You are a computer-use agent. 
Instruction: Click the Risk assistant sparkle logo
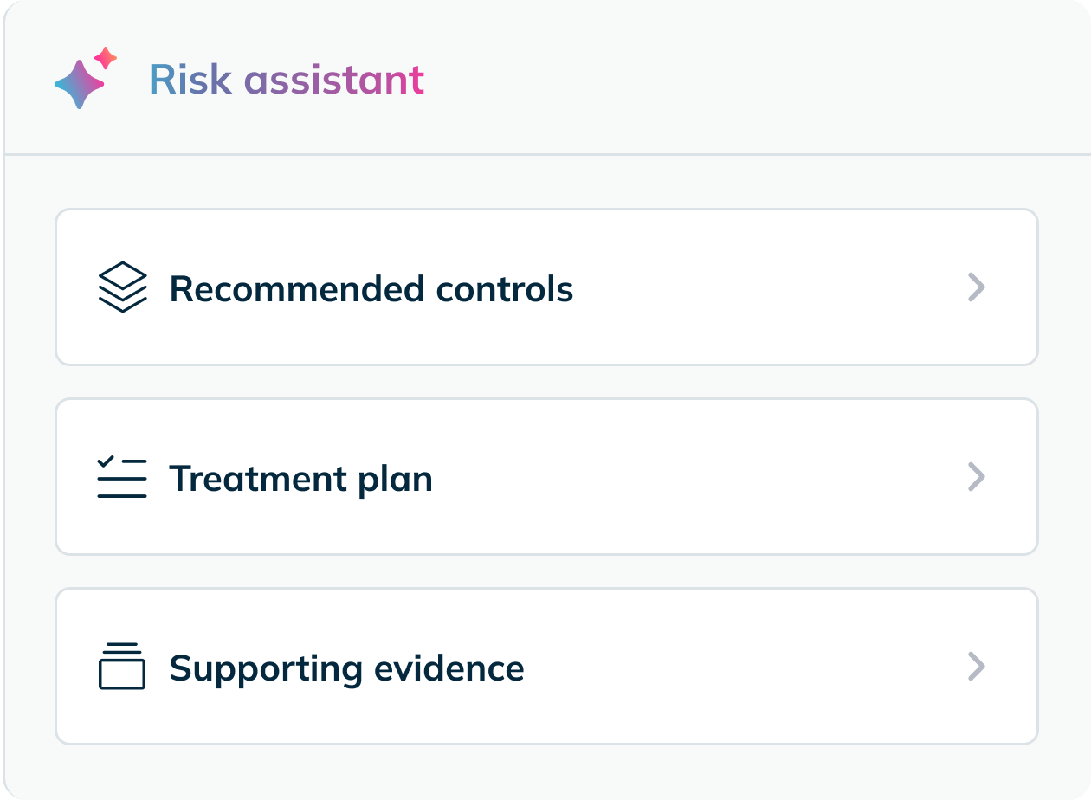pyautogui.click(x=85, y=79)
